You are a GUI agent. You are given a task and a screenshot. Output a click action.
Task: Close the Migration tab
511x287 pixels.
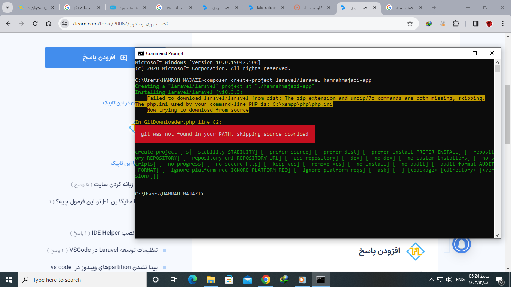coord(283,7)
